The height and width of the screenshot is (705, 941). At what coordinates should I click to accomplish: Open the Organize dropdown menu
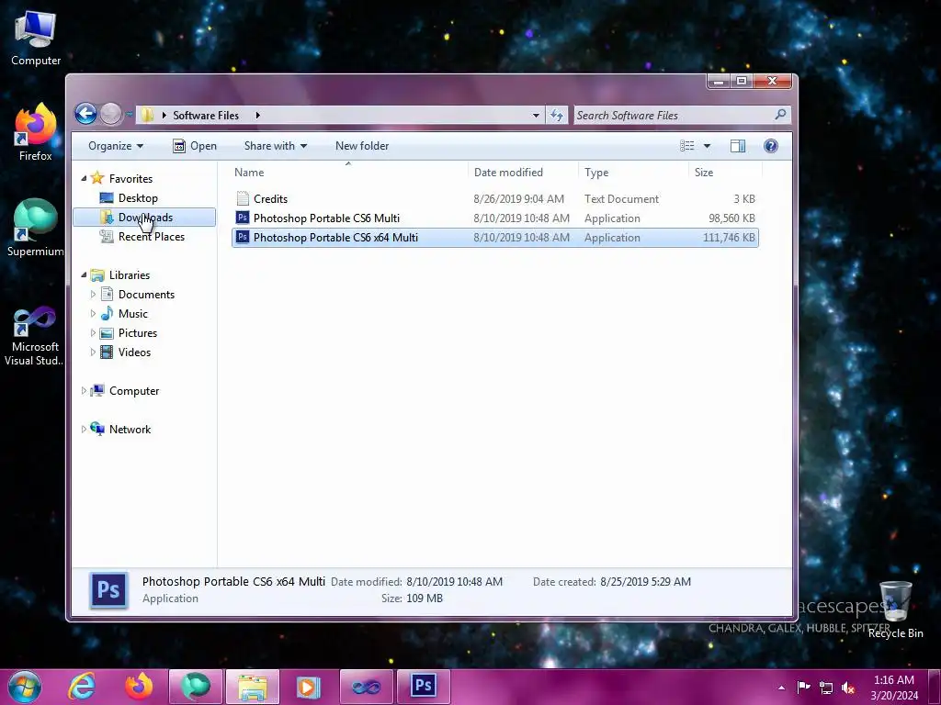[x=115, y=146]
